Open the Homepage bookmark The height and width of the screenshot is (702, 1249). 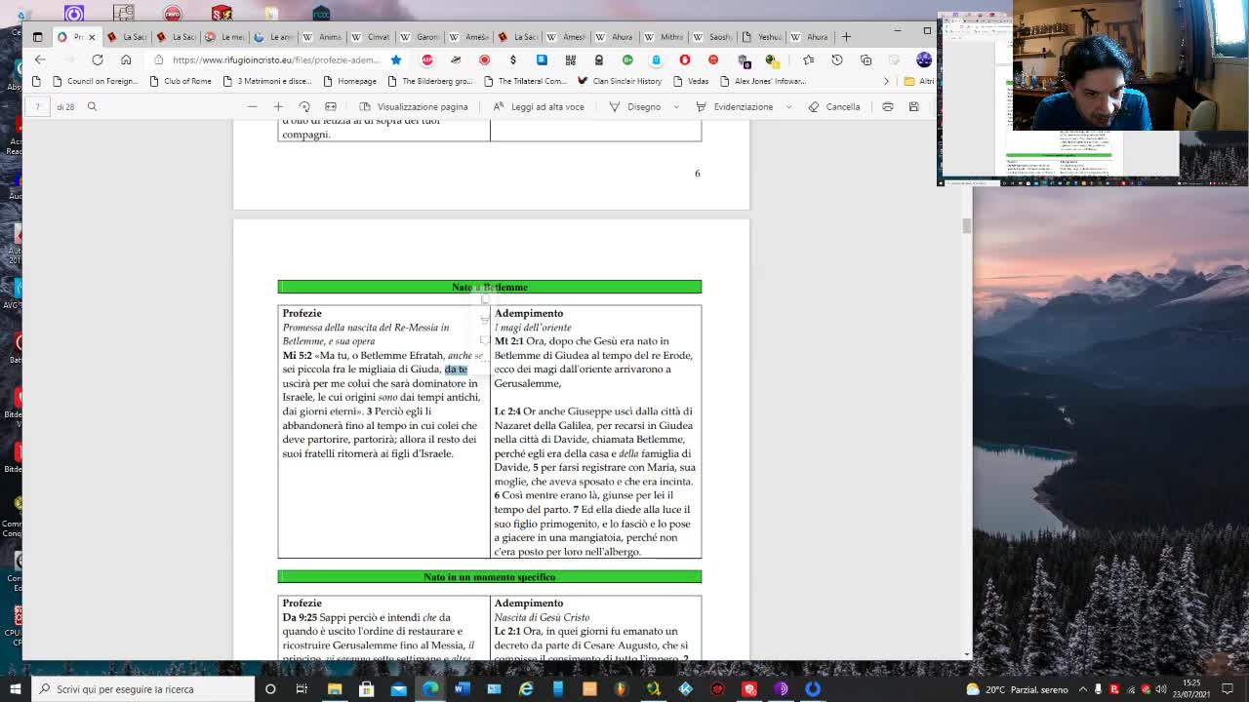click(349, 81)
